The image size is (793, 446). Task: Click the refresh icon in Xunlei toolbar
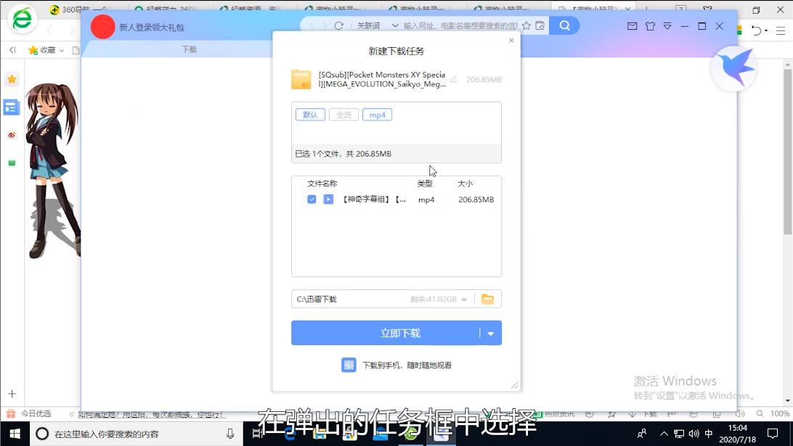point(338,26)
